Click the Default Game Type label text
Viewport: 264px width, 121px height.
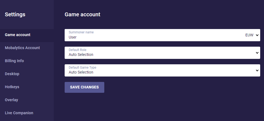click(83, 67)
